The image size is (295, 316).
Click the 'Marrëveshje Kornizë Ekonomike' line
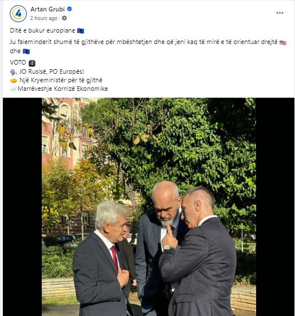[x=63, y=89]
